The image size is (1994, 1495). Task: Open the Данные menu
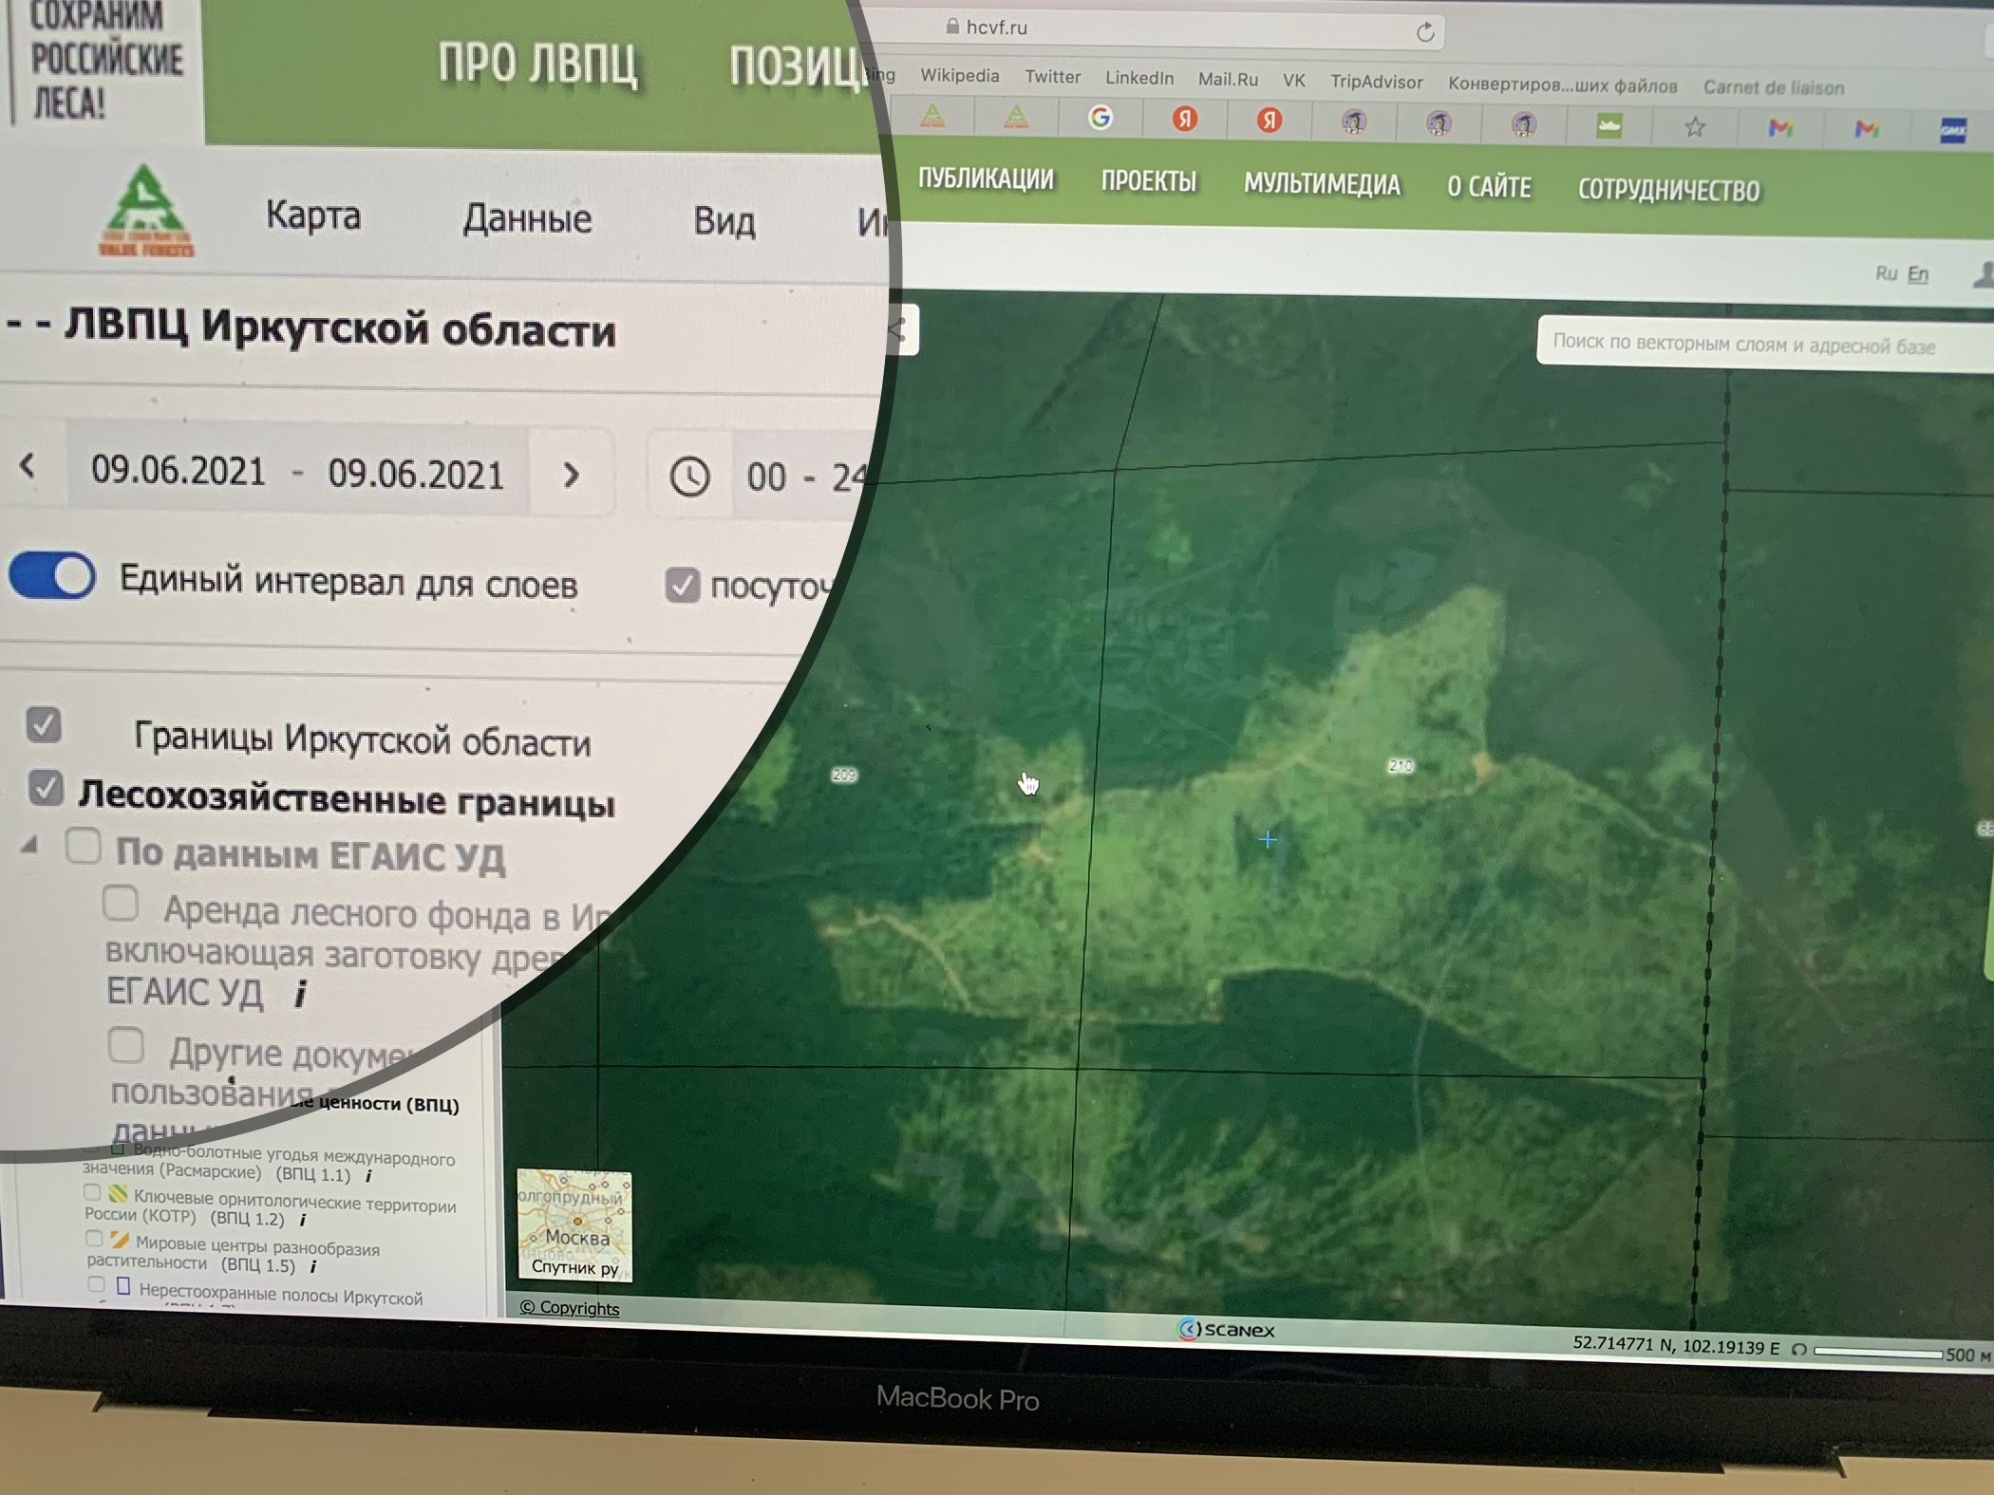527,218
